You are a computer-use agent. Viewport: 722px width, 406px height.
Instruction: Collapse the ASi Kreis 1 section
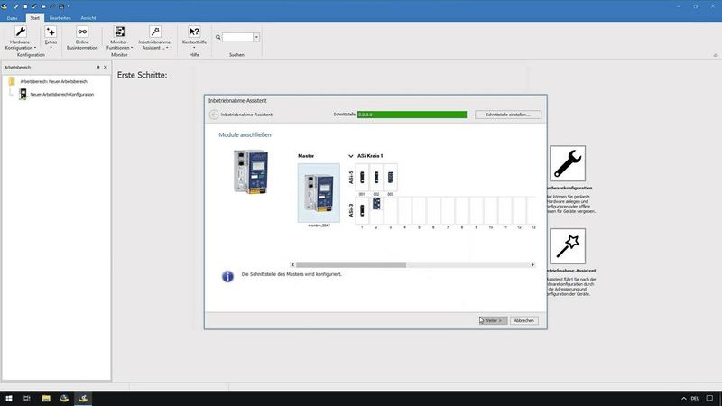coord(351,156)
